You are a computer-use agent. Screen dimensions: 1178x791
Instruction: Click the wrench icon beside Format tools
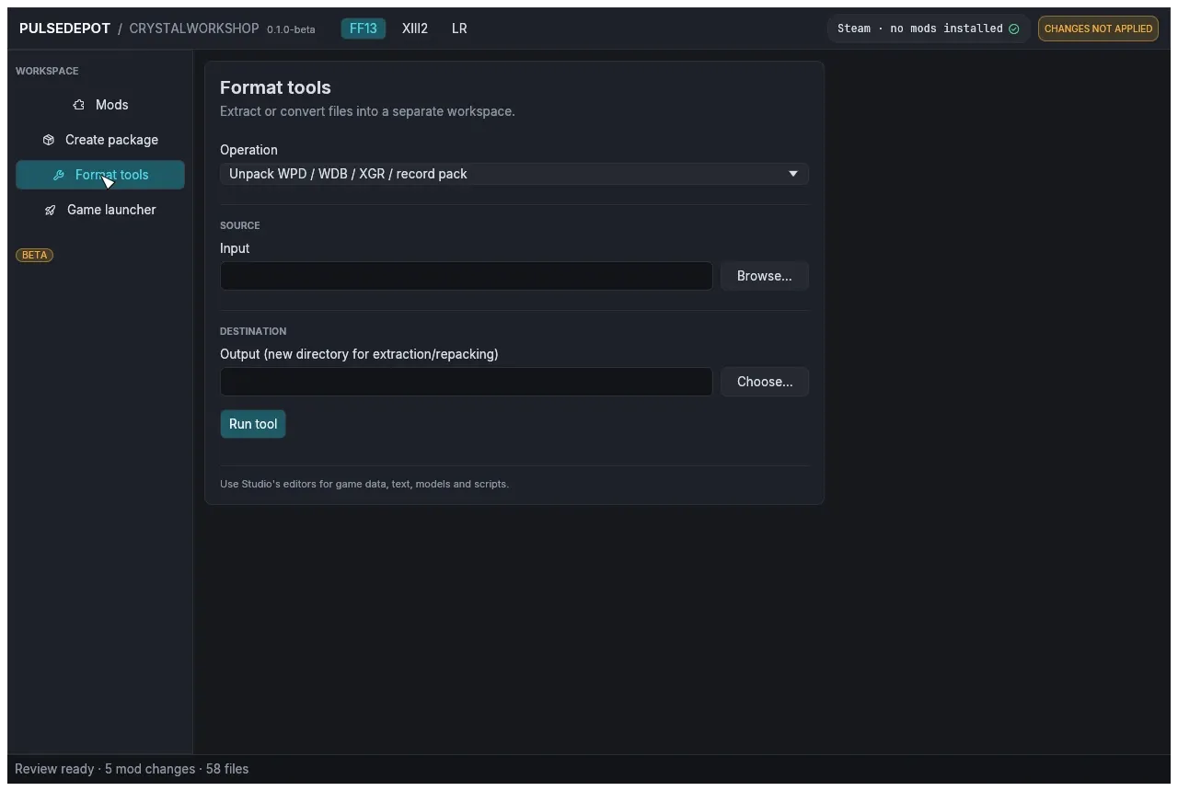59,175
